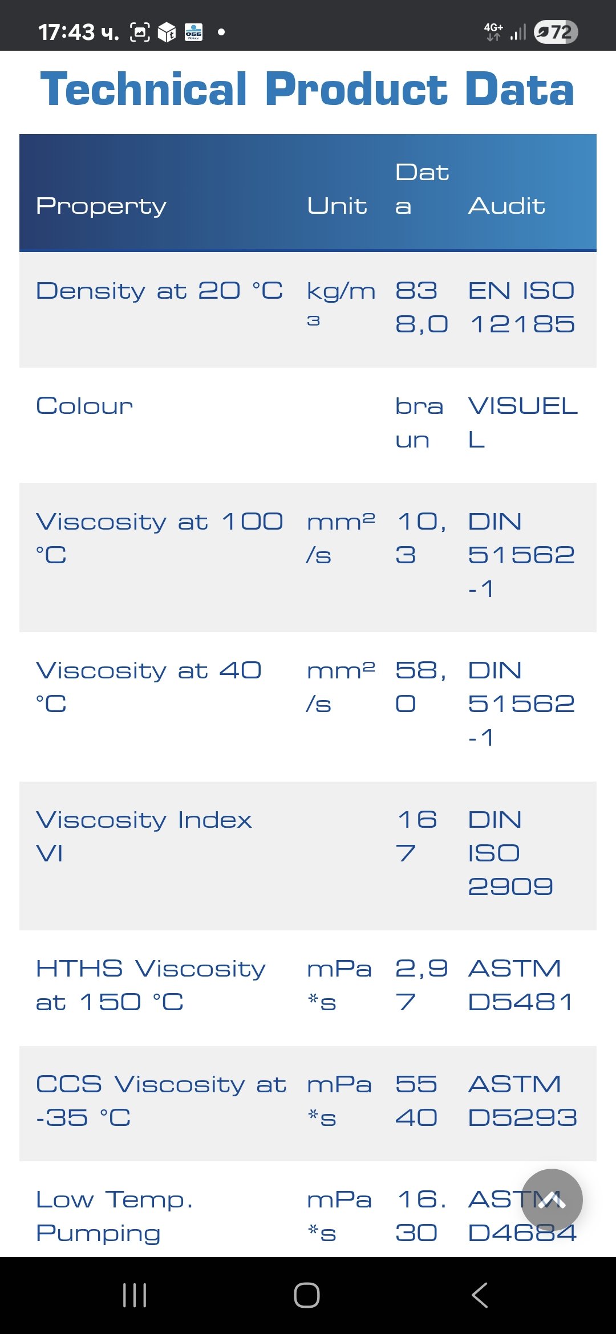Tap the scroll-to-top chevron button
Image resolution: width=616 pixels, height=1334 pixels.
click(552, 1200)
